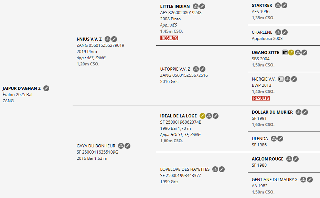Open the progeny icon next to AIGLON ROUGE
320x198 pixels.
(x=289, y=159)
